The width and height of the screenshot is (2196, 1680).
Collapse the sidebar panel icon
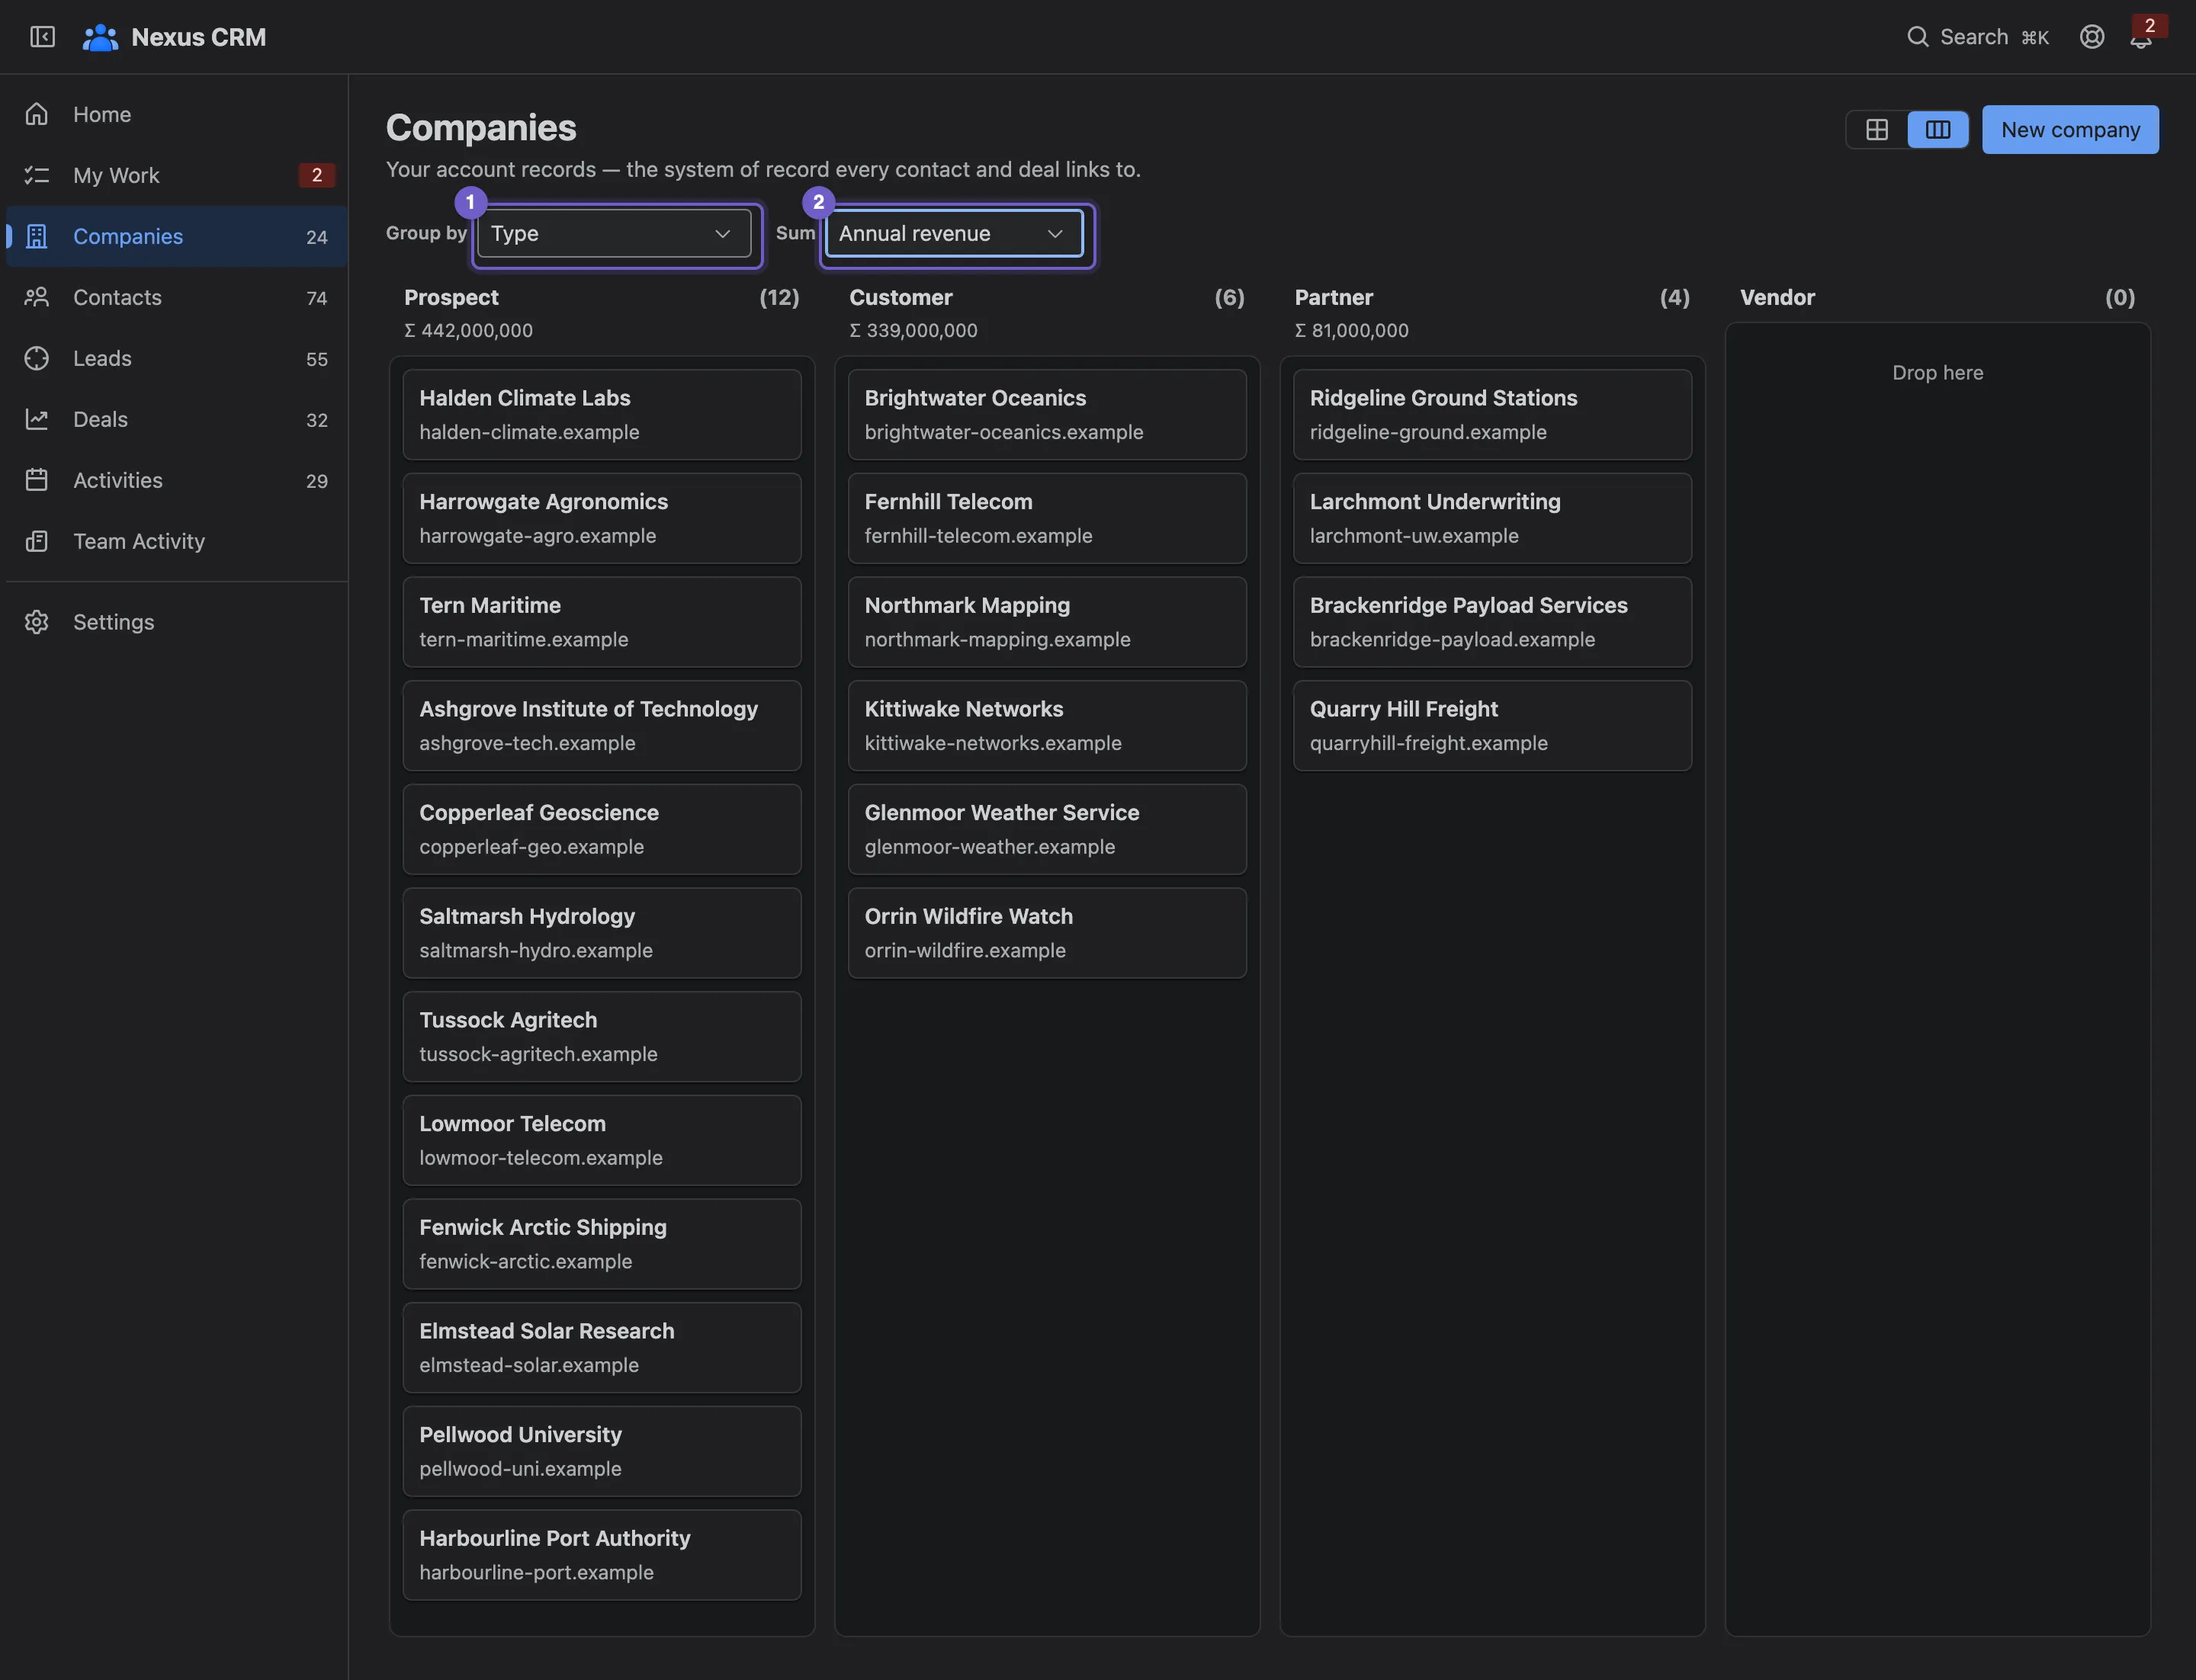[x=42, y=37]
